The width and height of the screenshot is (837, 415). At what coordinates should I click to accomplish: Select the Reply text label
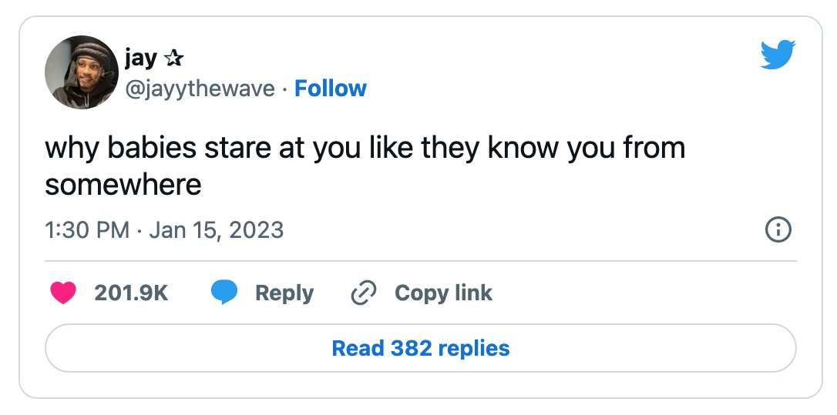pyautogui.click(x=284, y=293)
